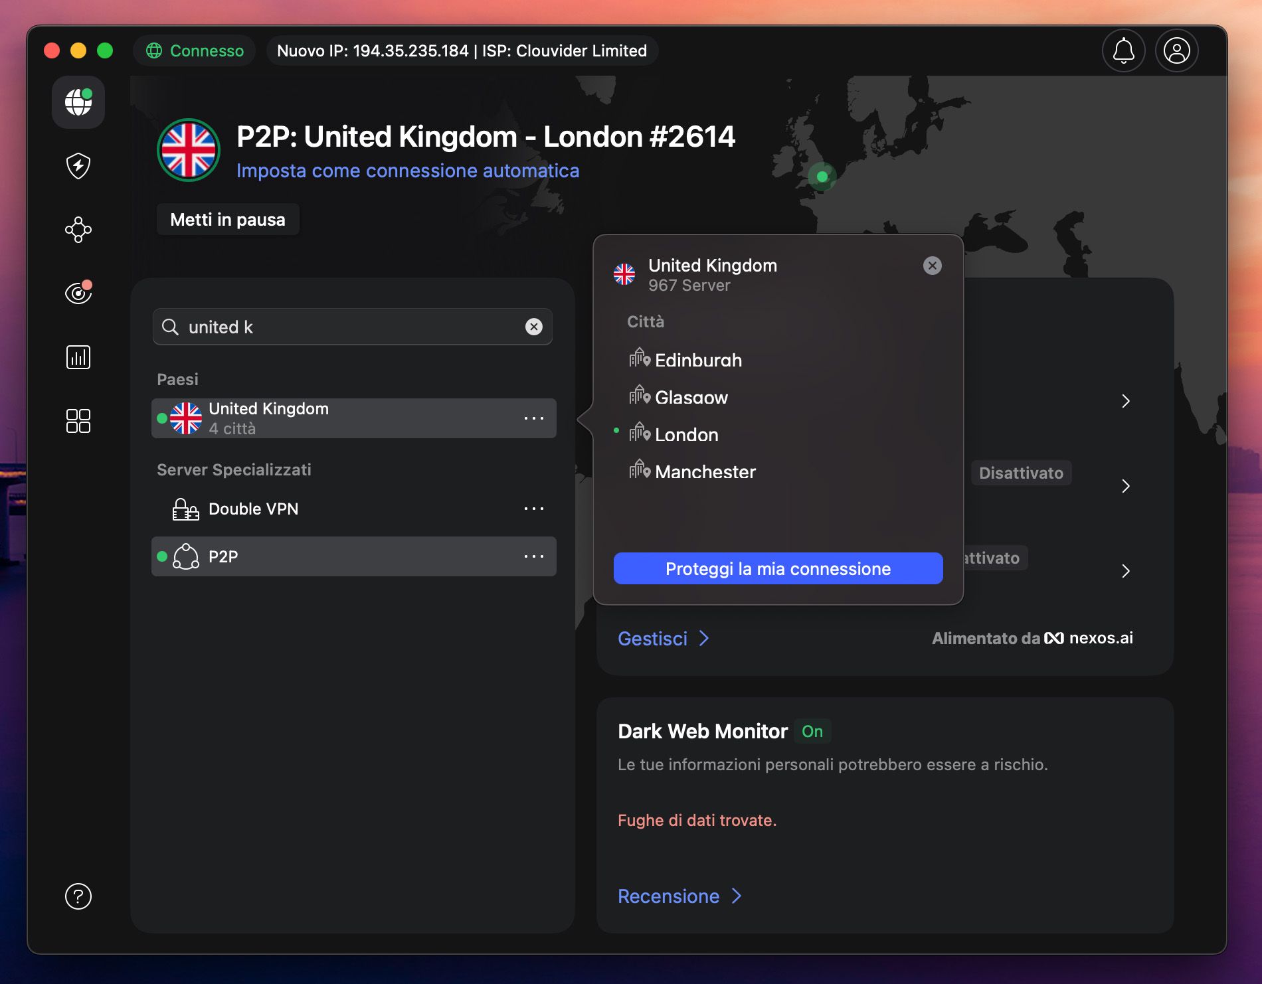Screen dimensions: 1262x984
Task: Open the apps grid icon in sidebar
Action: click(78, 421)
